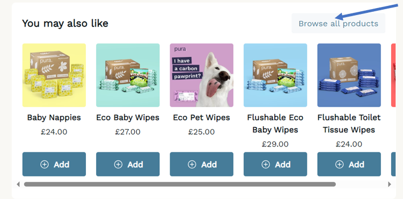
Task: Add Eco Pet Wipes to the order
Action: (202, 164)
